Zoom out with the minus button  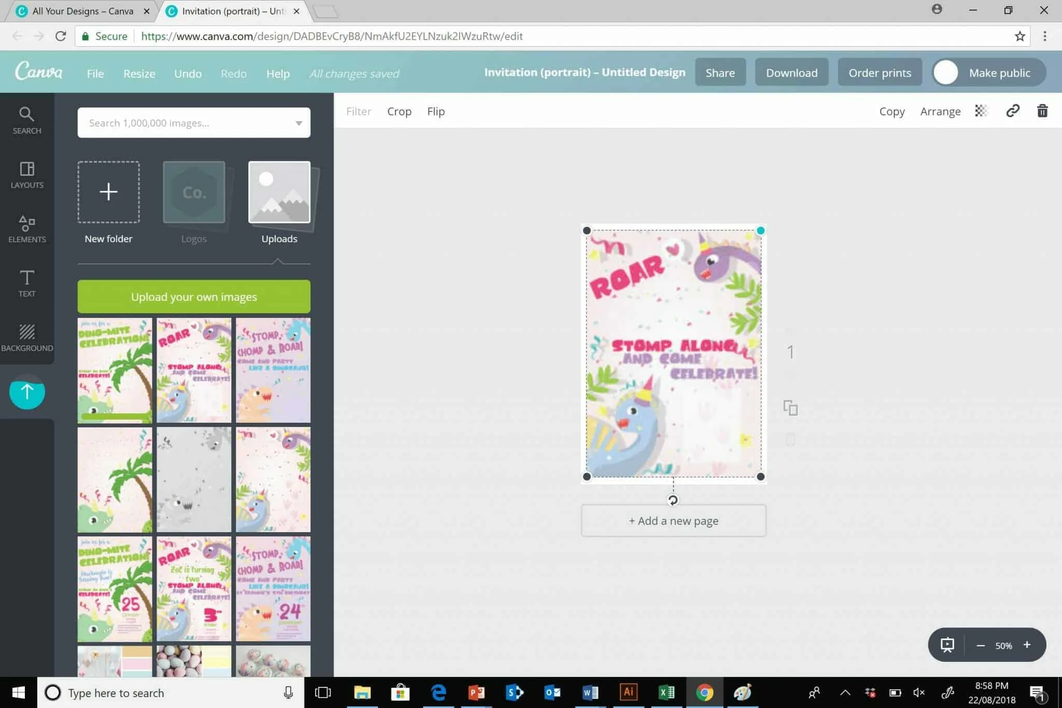(980, 645)
